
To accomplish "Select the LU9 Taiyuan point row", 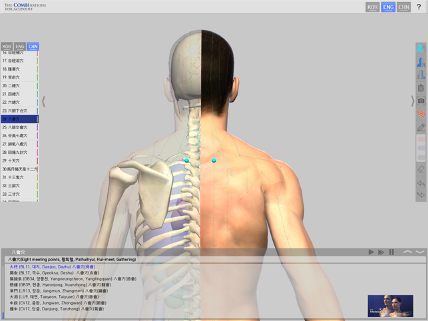I will [x=54, y=296].
